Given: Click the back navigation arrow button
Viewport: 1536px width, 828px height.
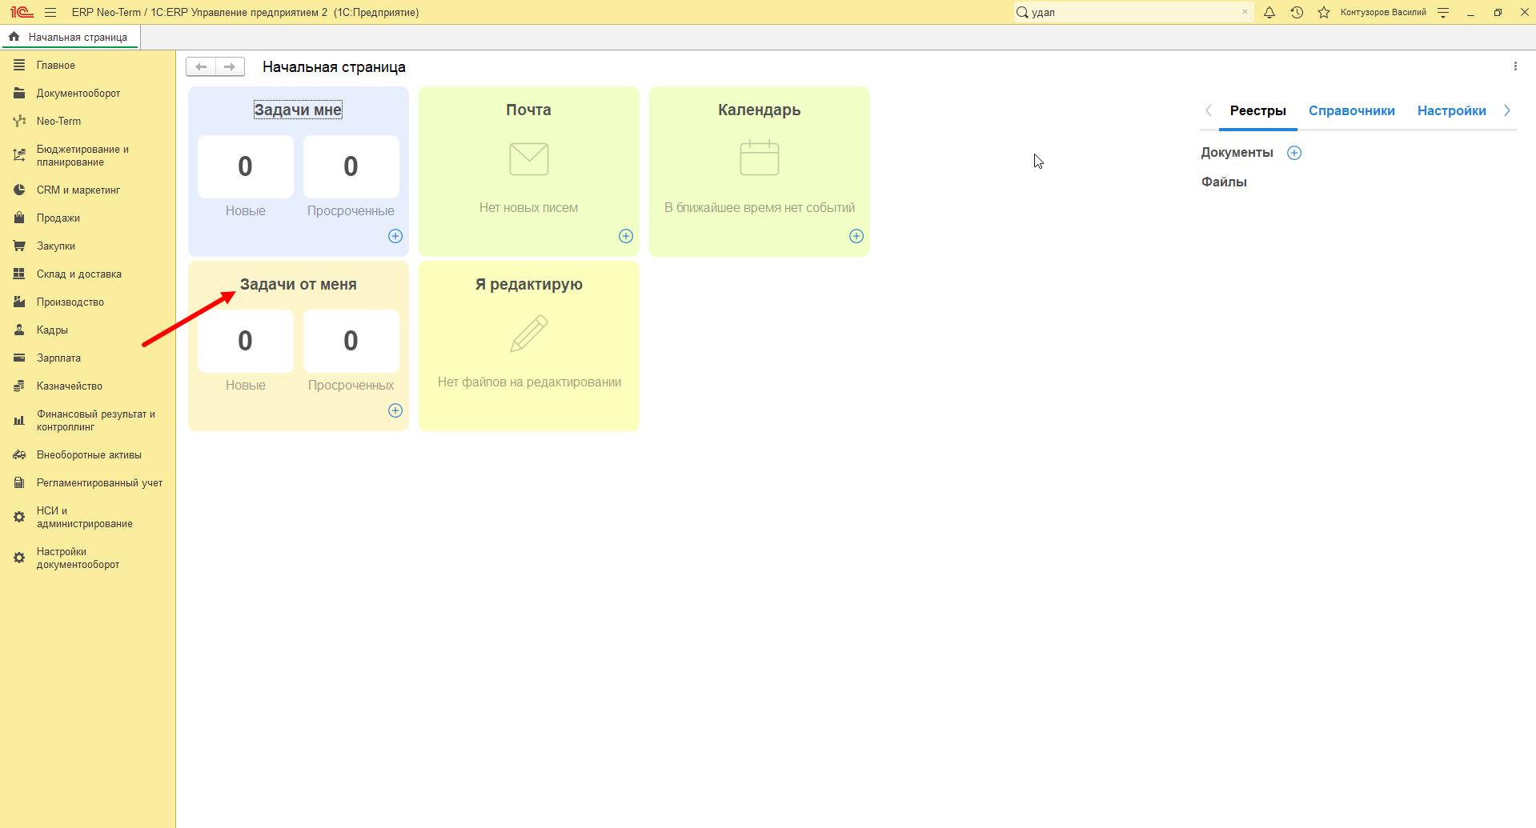Looking at the screenshot, I should 202,66.
